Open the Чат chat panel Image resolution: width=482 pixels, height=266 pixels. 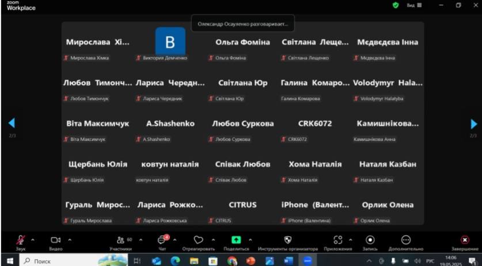pyautogui.click(x=162, y=240)
